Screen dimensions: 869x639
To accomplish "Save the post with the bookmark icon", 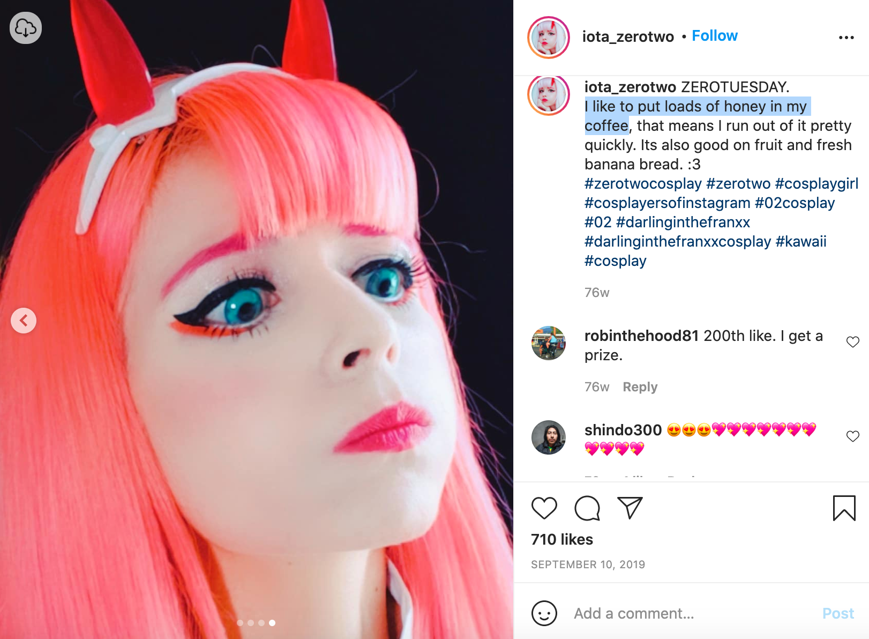I will (x=844, y=508).
